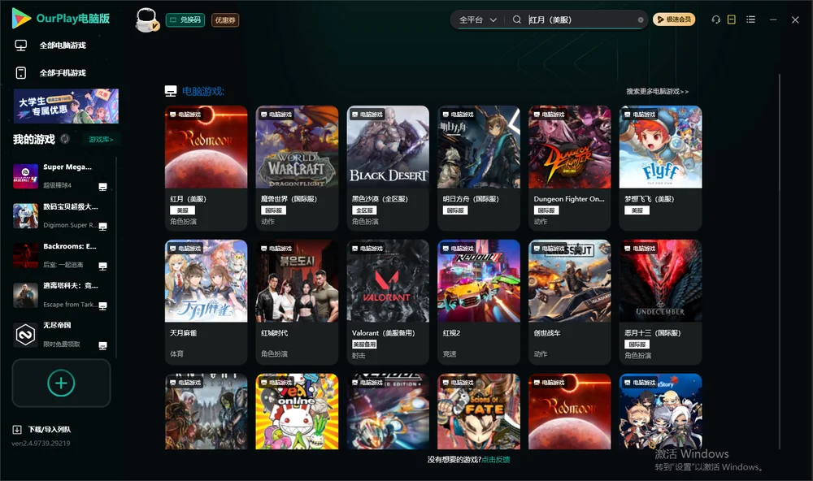The width and height of the screenshot is (813, 481).
Task: Click the all PC games monitor icon
Action: [21, 45]
